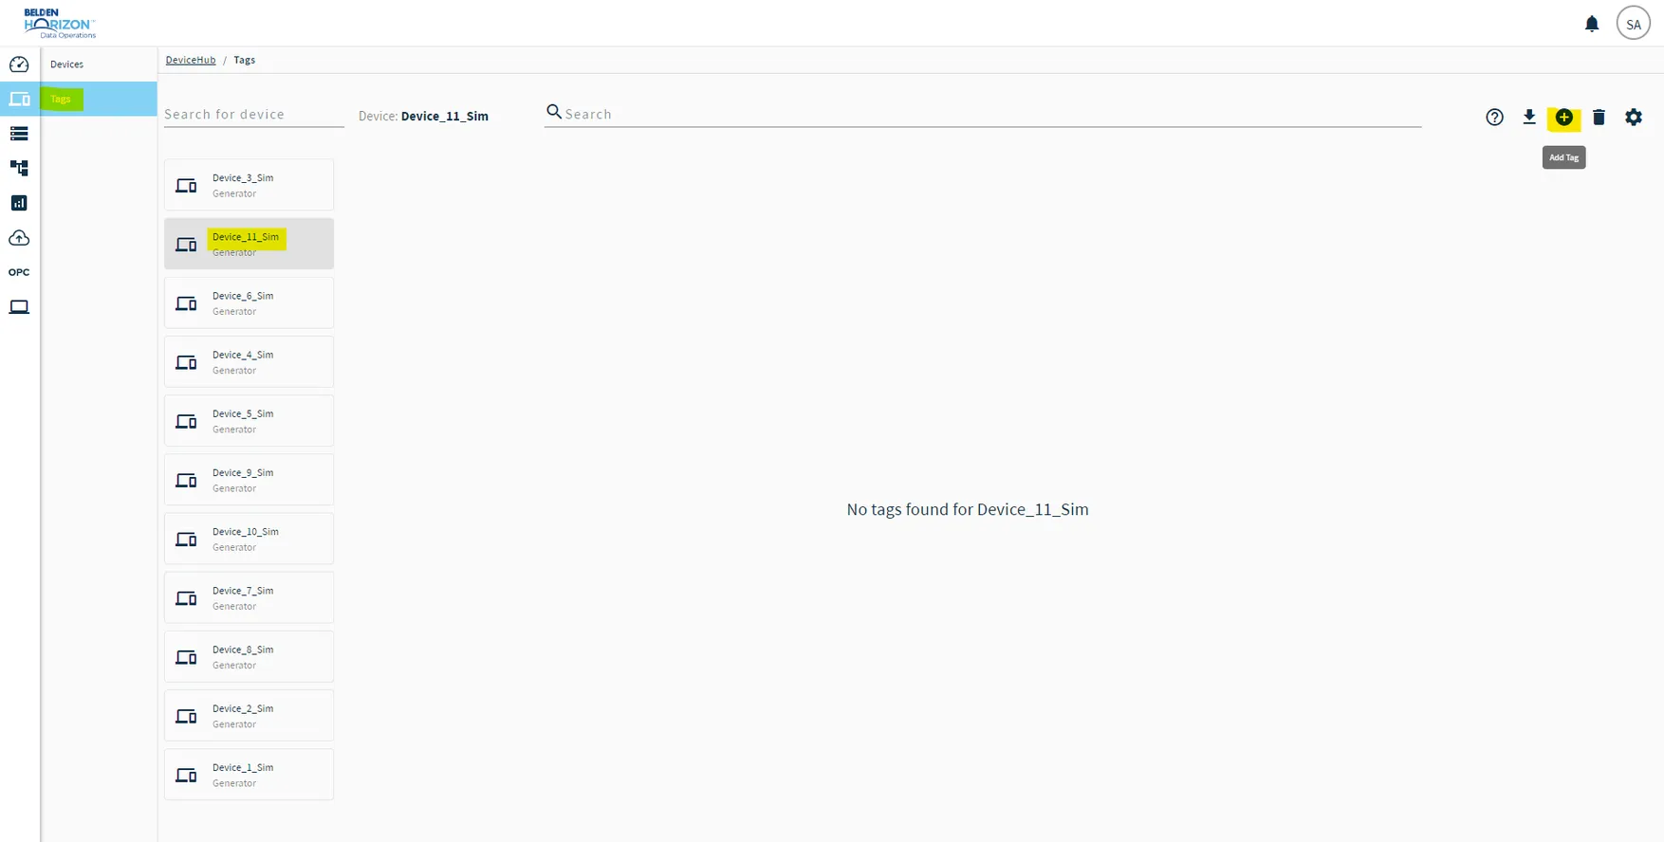Image resolution: width=1664 pixels, height=842 pixels.
Task: Click the device icon of Device_11_Sim
Action: point(187,245)
